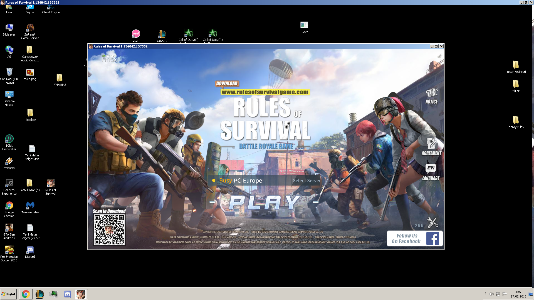Open the Action Center flag icon
534x300 pixels.
coord(505,294)
